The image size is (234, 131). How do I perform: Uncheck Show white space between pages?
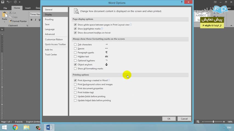tap(75, 25)
